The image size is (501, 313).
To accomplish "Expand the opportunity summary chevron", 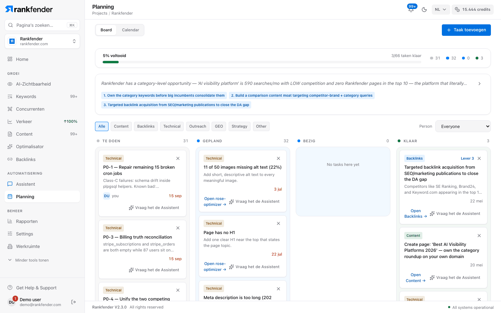I will coord(479,83).
